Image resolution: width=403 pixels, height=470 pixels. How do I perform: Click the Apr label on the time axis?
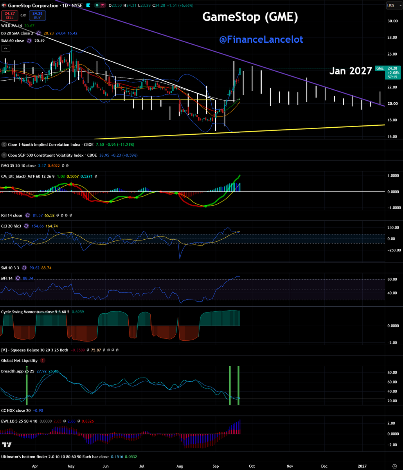point(35,466)
